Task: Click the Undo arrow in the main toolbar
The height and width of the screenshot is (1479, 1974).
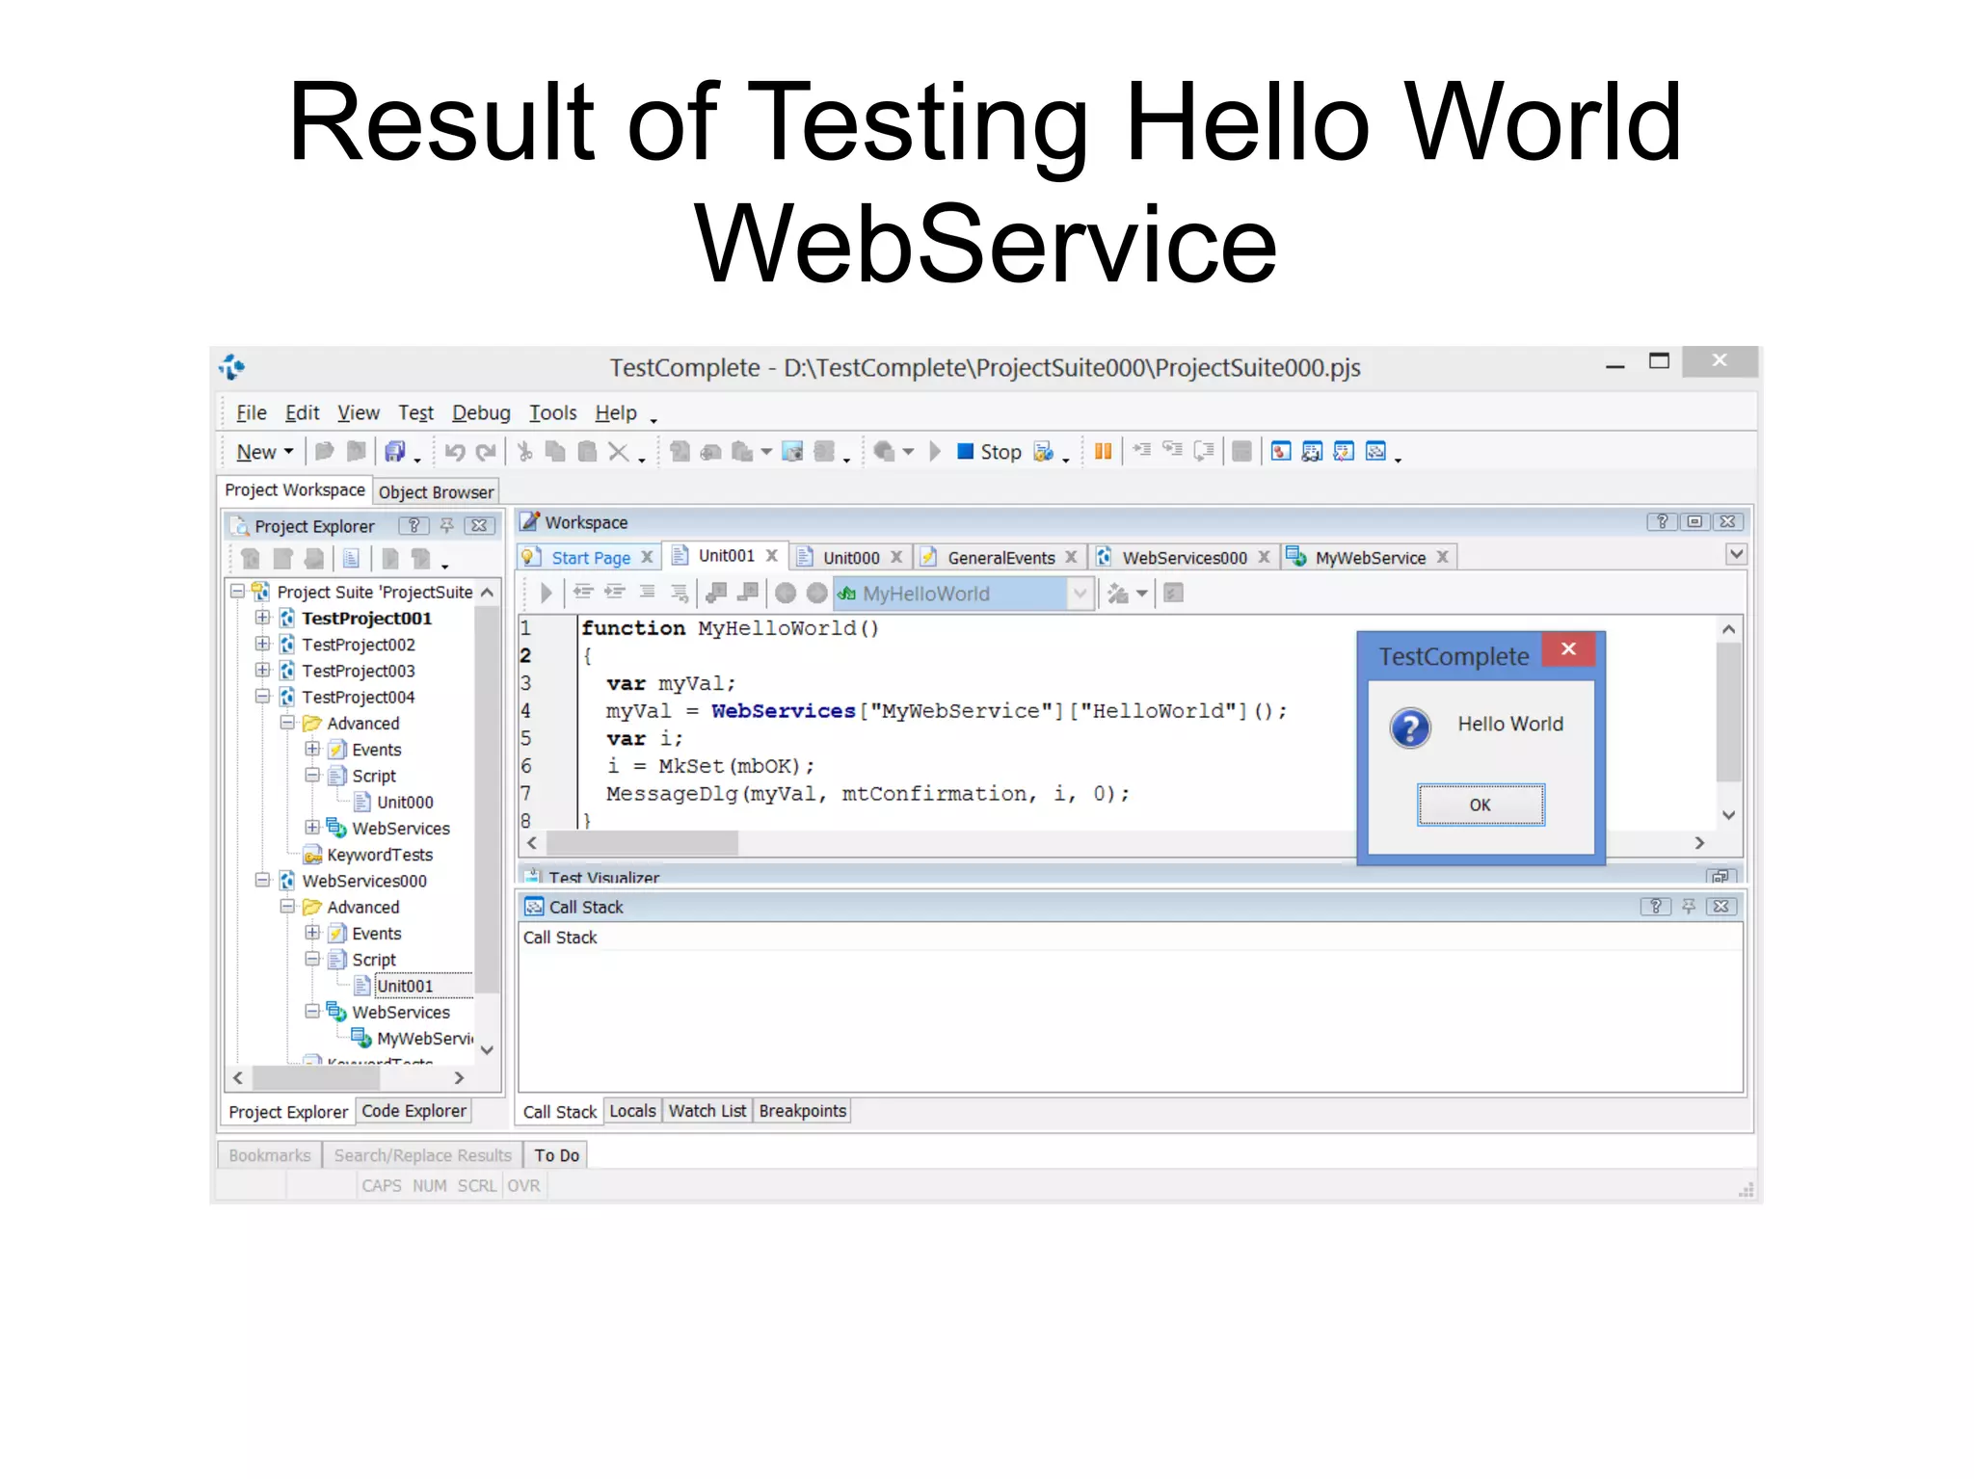Action: (x=455, y=452)
